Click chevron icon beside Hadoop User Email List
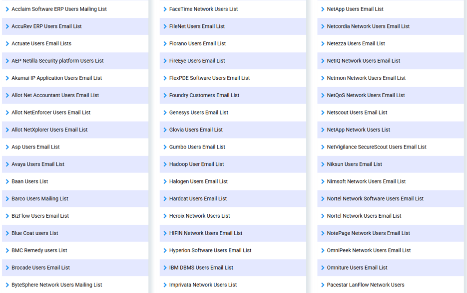Image resolution: width=467 pixels, height=293 pixels. 165,164
